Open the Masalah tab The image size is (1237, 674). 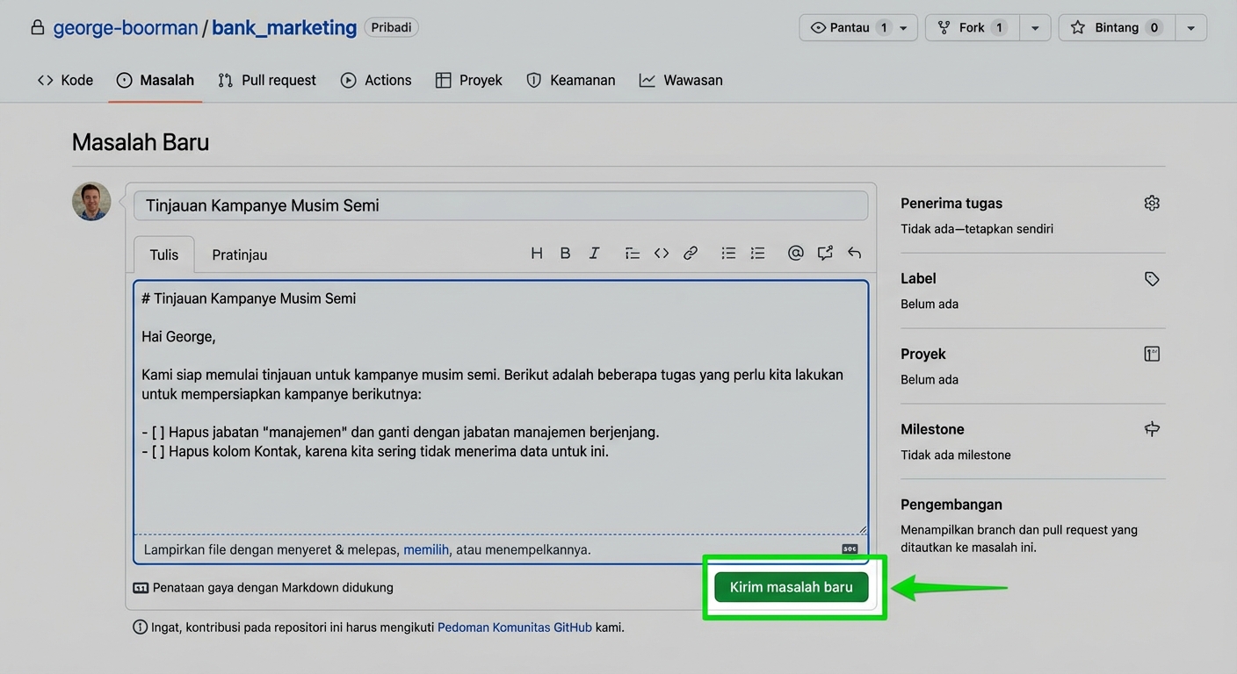(156, 80)
